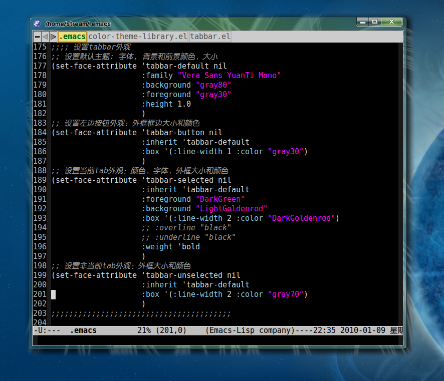
Task: Click the semicolon separator on line 203
Action: 141,313
